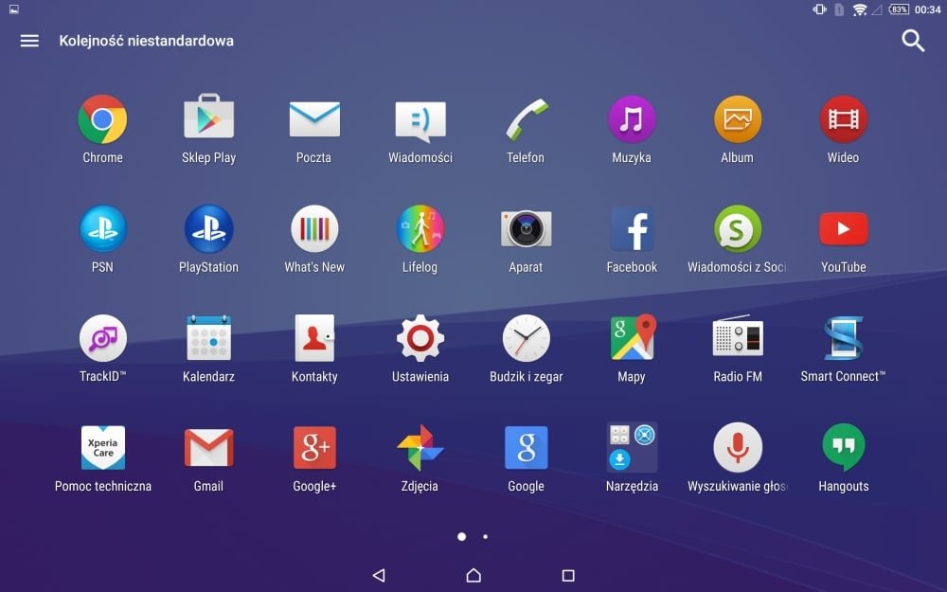This screenshot has height=592, width=947.
Task: Tap the Kolejność niestandardowa title
Action: coord(146,41)
